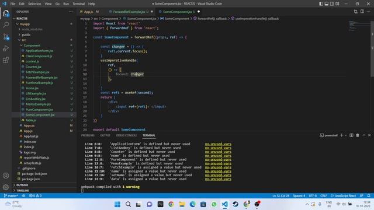Open editor more actions ellipsis

click(x=369, y=12)
